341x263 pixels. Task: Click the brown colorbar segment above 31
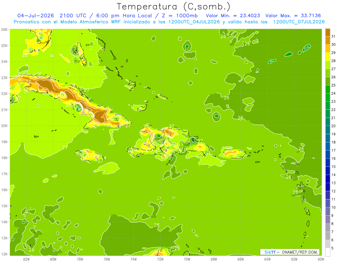coord(328,32)
